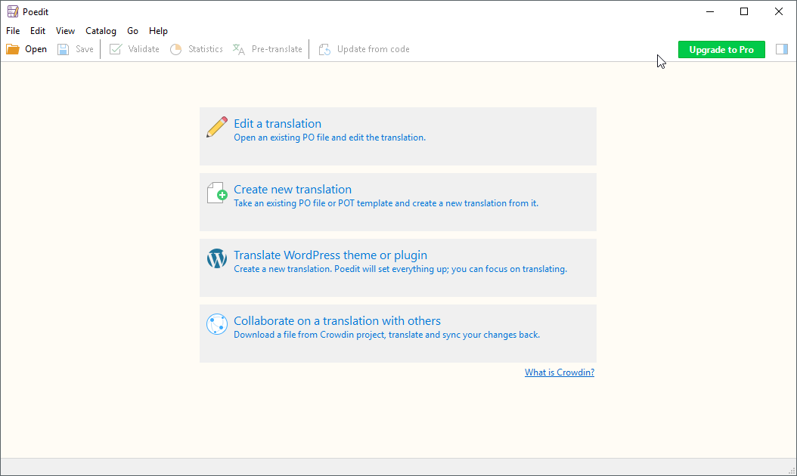The height and width of the screenshot is (476, 797).
Task: Click the Save floppy disk icon
Action: tap(63, 49)
